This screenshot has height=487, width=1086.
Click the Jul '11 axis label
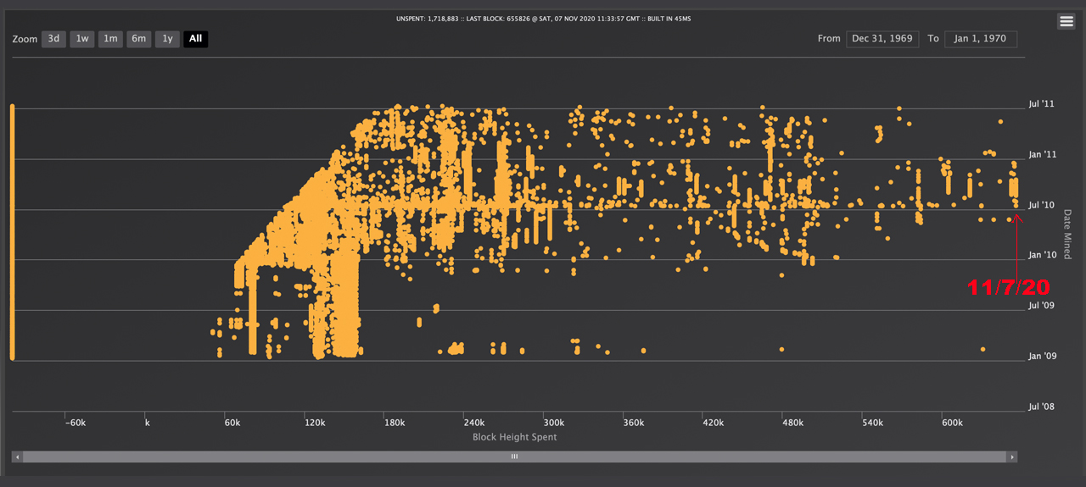pyautogui.click(x=1041, y=104)
